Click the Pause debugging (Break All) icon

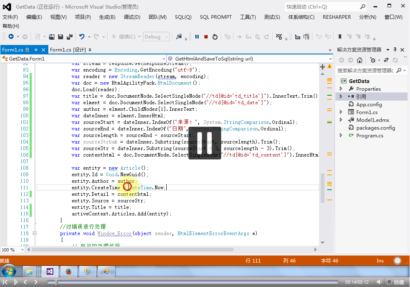(197, 37)
